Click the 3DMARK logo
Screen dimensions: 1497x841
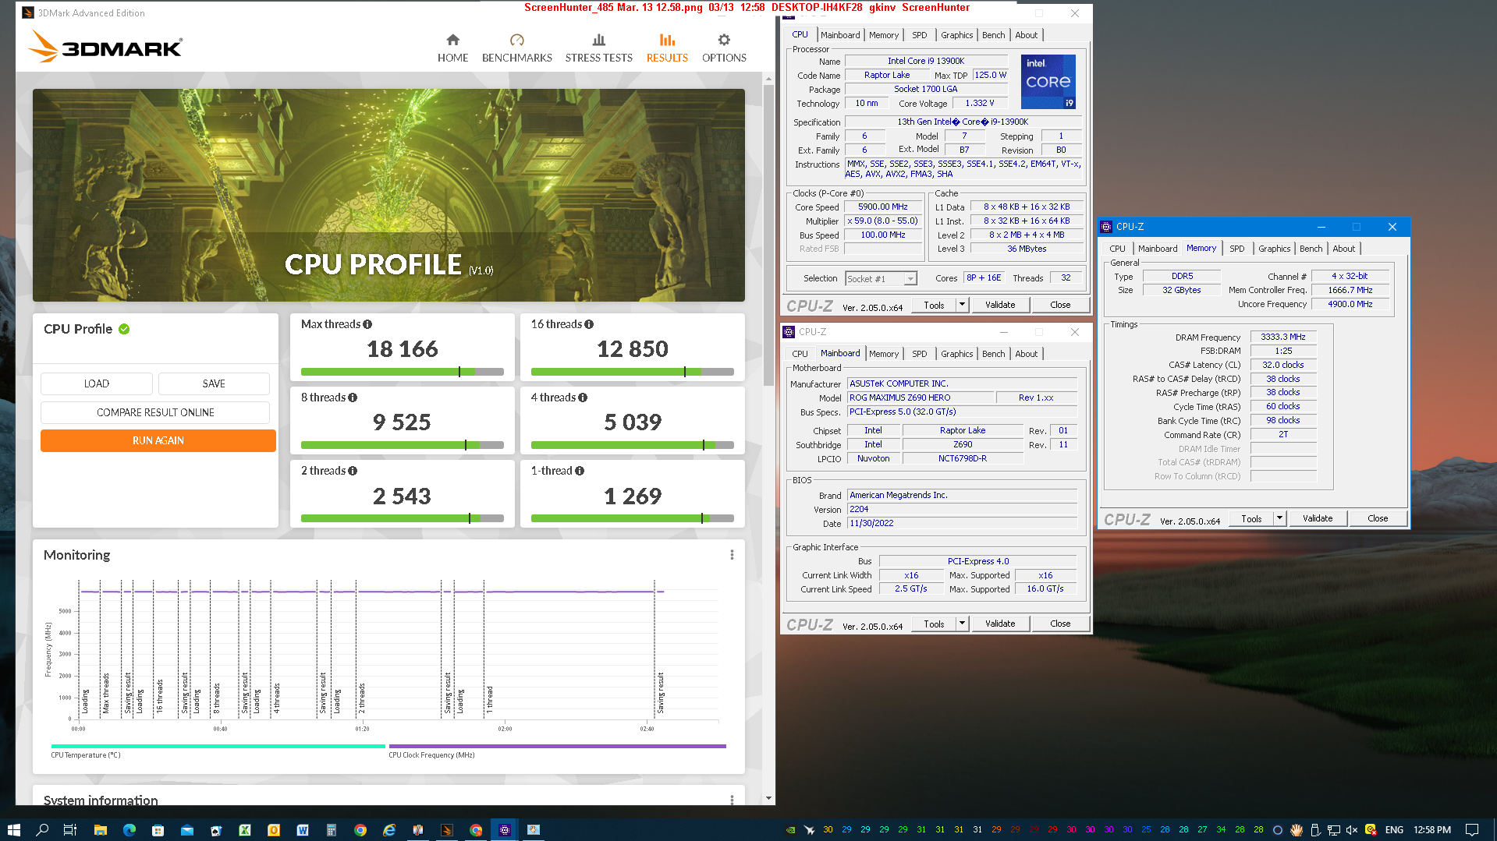105,47
